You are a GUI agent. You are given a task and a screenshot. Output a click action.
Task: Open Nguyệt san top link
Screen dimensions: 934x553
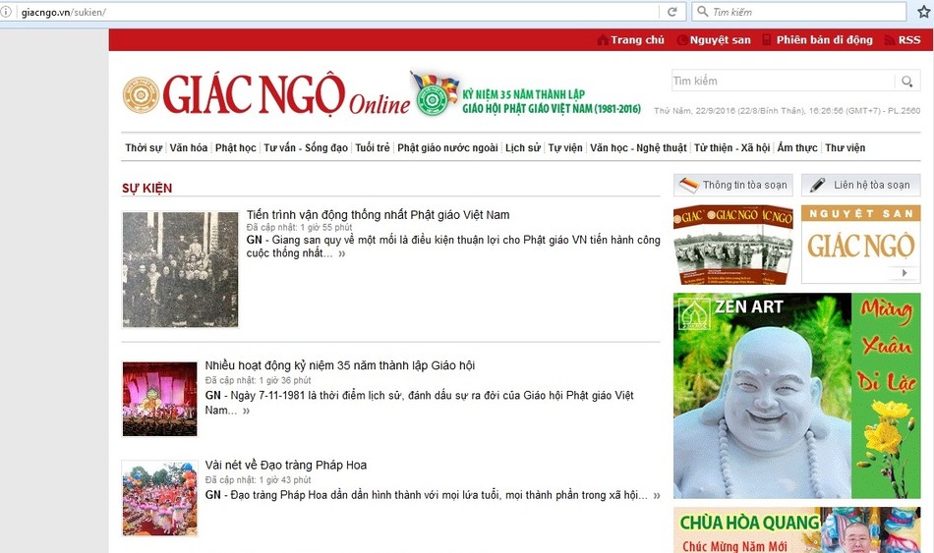(x=720, y=40)
